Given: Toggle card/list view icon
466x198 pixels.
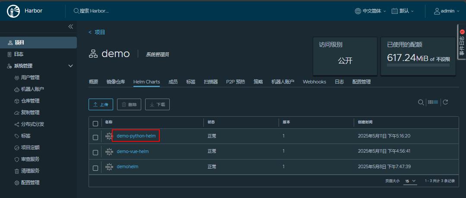Looking at the screenshot, I should point(433,102).
